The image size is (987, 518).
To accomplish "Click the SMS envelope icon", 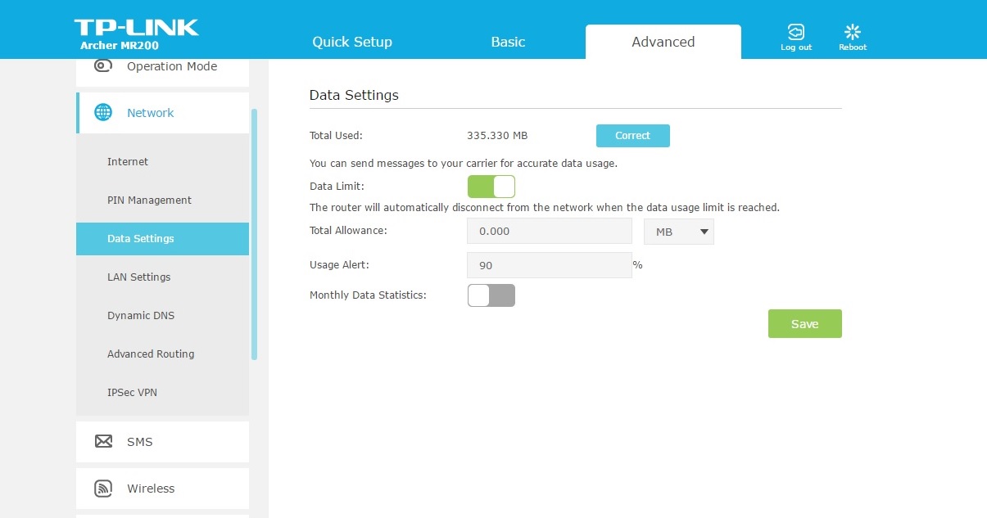I will (x=103, y=442).
